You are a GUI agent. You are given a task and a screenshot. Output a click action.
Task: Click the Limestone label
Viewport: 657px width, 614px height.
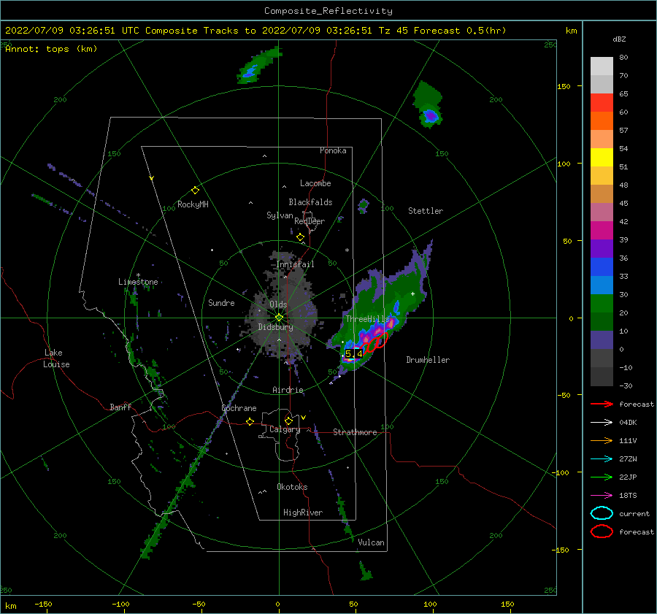coord(138,282)
